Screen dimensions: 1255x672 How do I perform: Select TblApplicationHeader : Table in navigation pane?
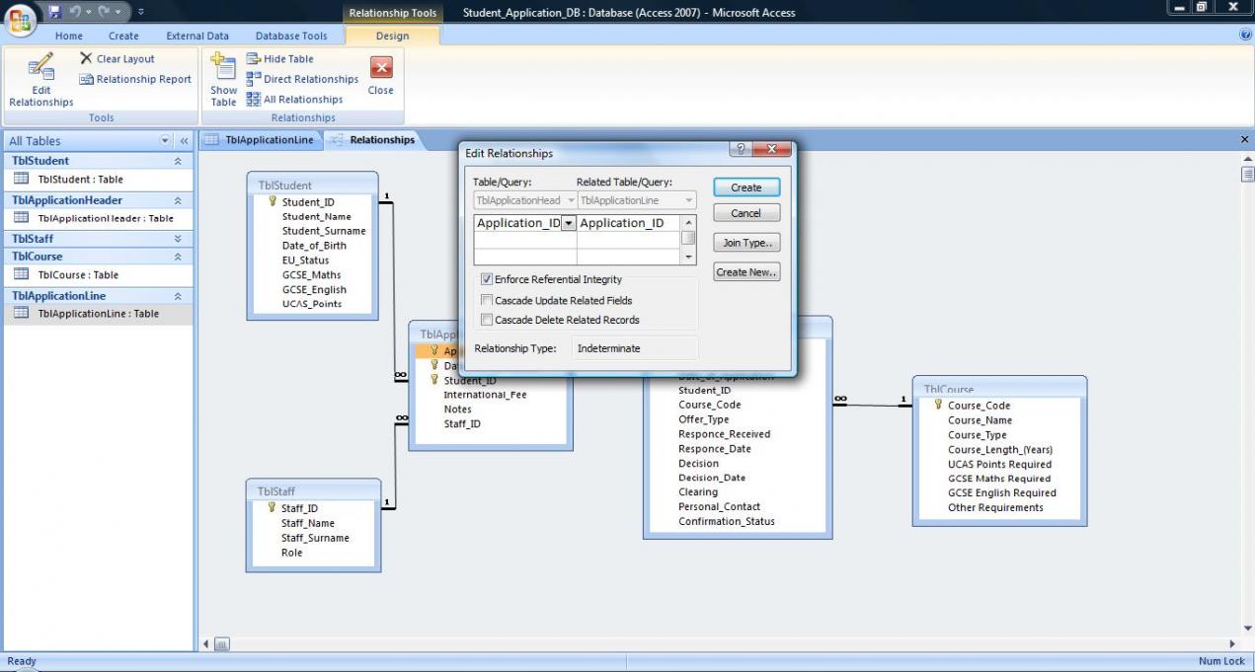point(99,218)
